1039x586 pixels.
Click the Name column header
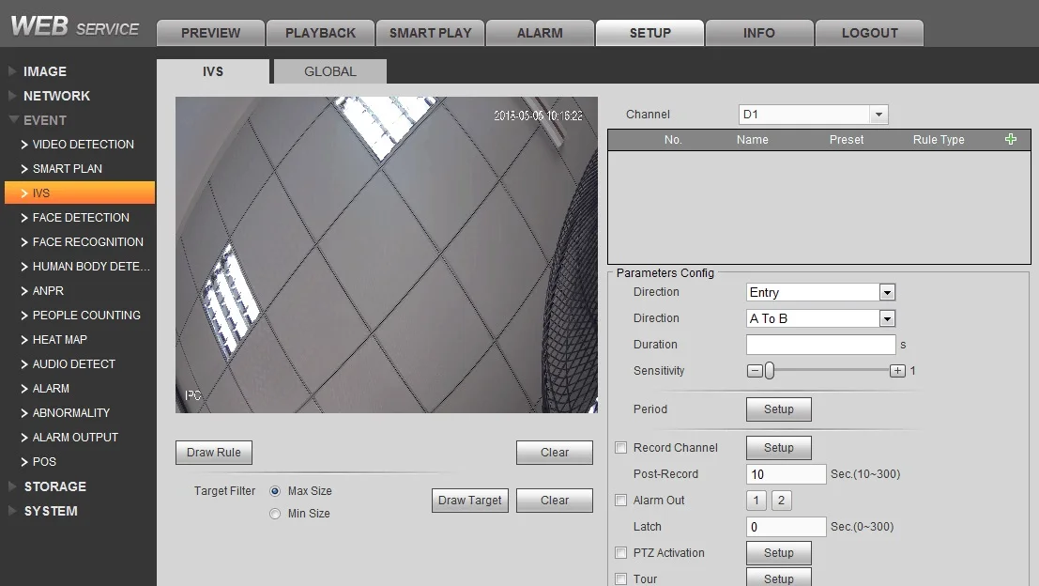click(x=752, y=140)
